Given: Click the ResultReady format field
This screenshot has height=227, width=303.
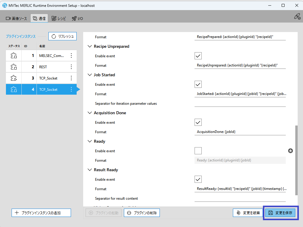Looking at the screenshot, I should (240, 189).
